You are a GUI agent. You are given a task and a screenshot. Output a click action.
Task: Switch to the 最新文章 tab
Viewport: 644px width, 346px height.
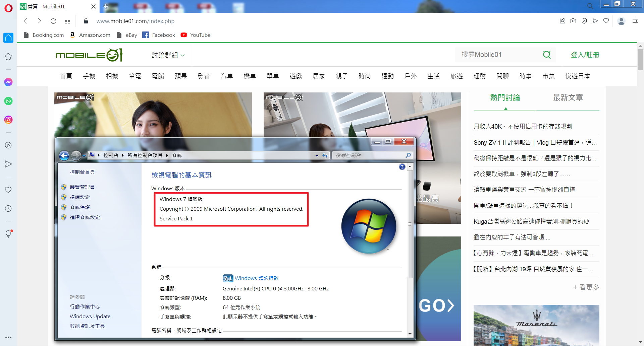coord(568,98)
